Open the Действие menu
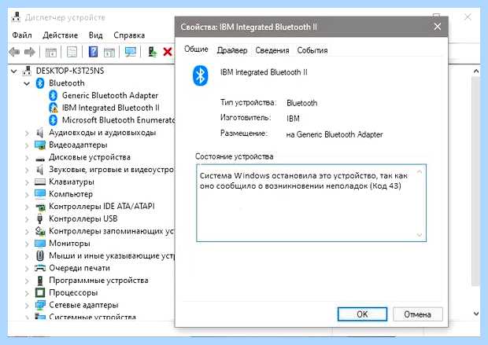 [x=60, y=35]
